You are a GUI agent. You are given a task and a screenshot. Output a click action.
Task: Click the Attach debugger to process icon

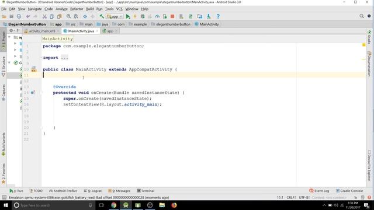coord(165,16)
